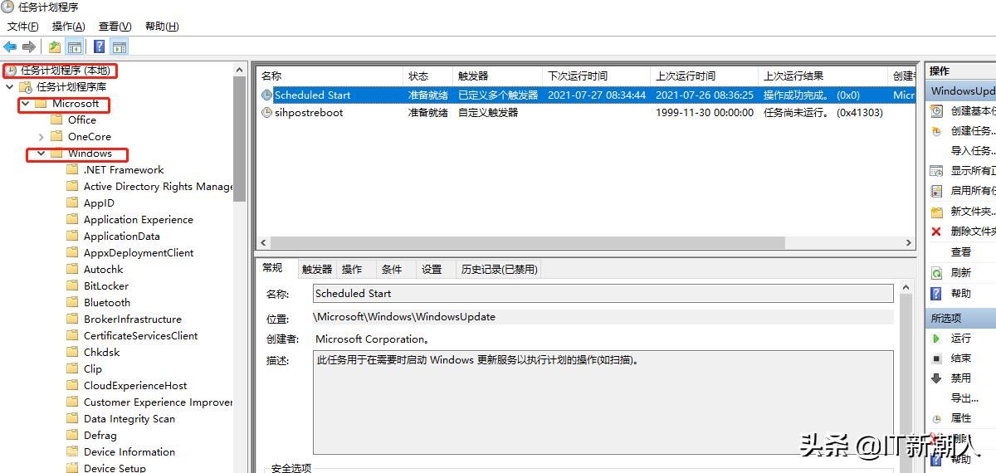This screenshot has width=996, height=473.
Task: Select the .NET Framework folder
Action: point(124,170)
